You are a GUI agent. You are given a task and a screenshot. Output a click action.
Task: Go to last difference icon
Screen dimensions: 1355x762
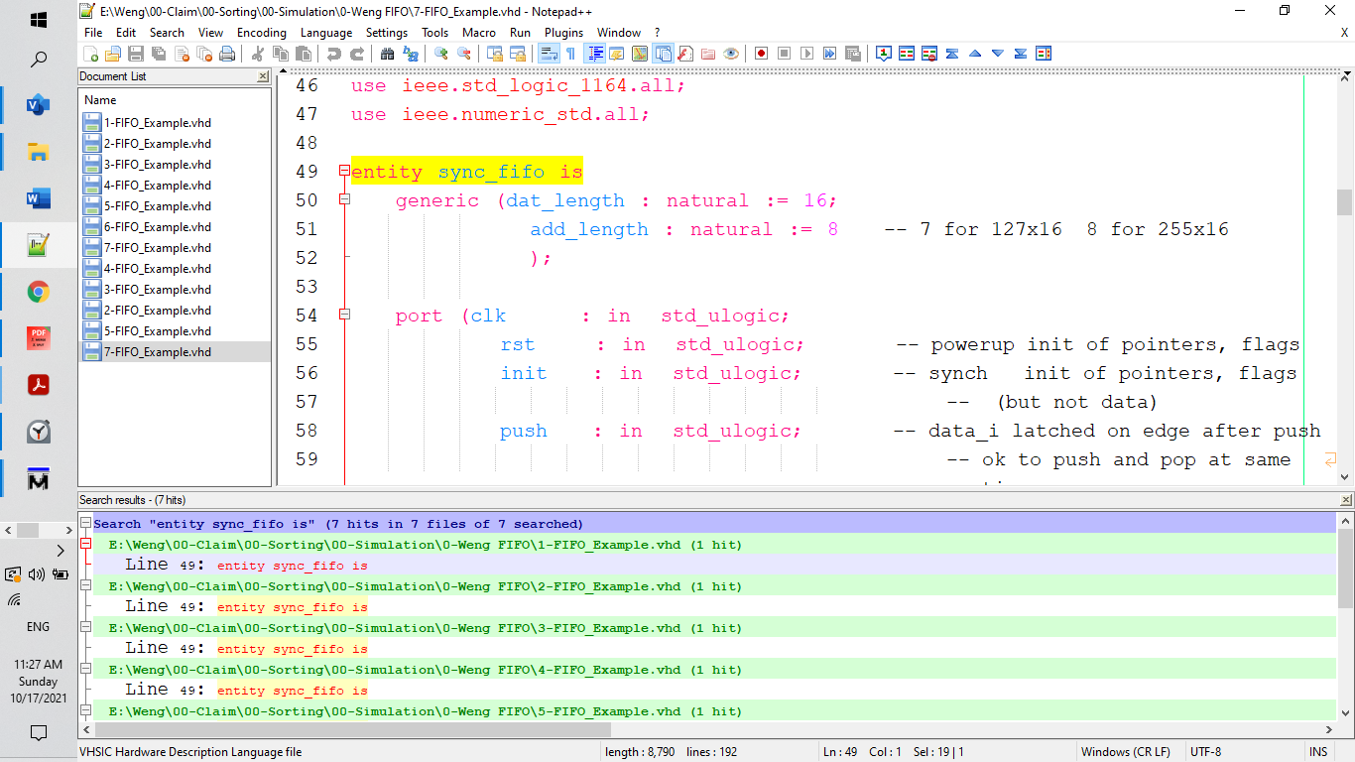pos(1021,54)
